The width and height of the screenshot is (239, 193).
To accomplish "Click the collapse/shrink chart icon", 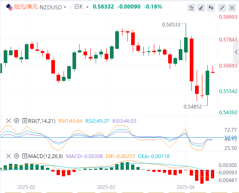I will pyautogui.click(x=222, y=8).
